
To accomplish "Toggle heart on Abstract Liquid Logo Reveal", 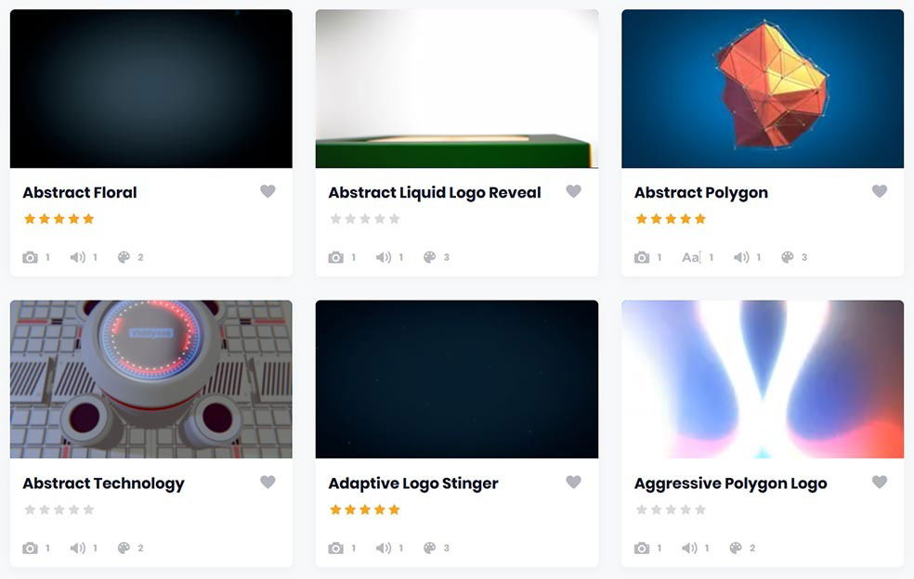I will 574,191.
